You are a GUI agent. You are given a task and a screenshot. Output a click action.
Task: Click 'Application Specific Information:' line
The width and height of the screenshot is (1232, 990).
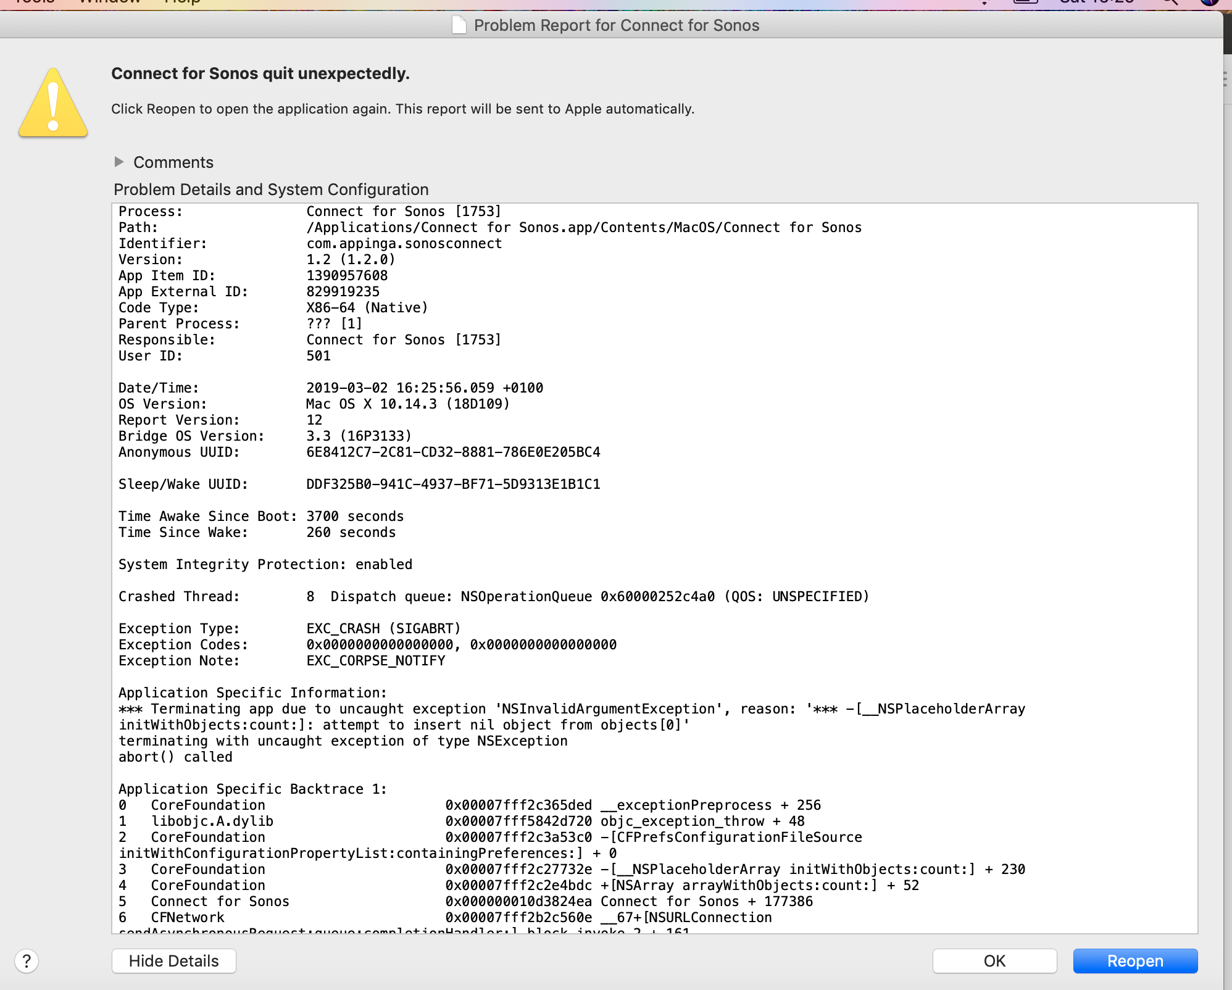253,693
